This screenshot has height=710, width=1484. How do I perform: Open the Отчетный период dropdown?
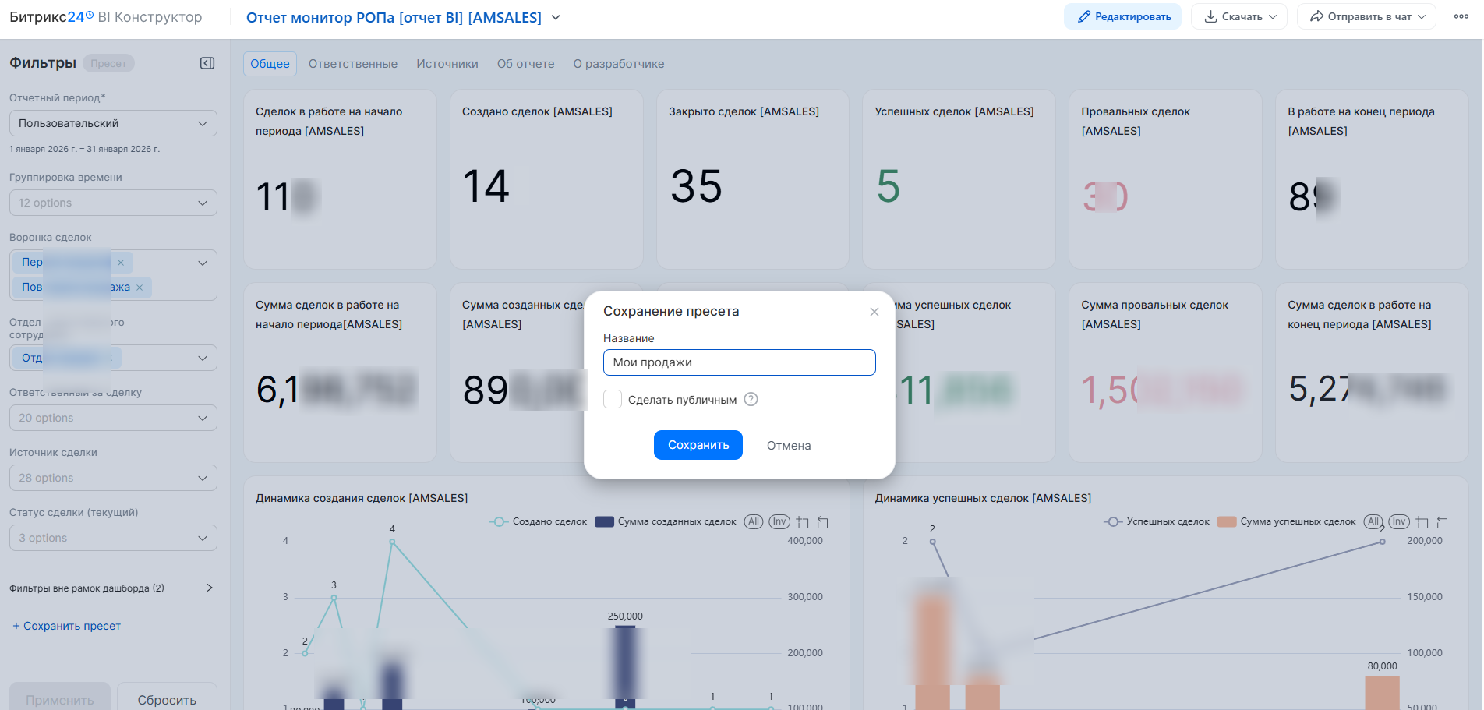113,123
